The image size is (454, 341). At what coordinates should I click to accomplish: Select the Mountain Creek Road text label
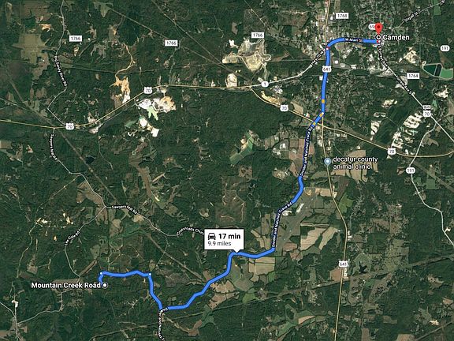pyautogui.click(x=65, y=285)
